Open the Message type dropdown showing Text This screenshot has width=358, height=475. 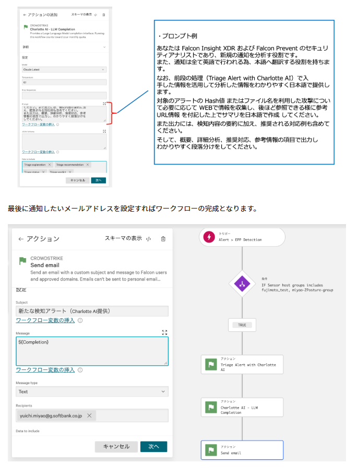click(x=92, y=391)
